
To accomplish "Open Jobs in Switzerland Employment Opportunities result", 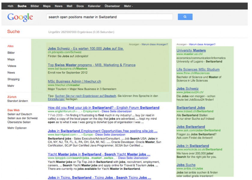I will tap(102, 131).
